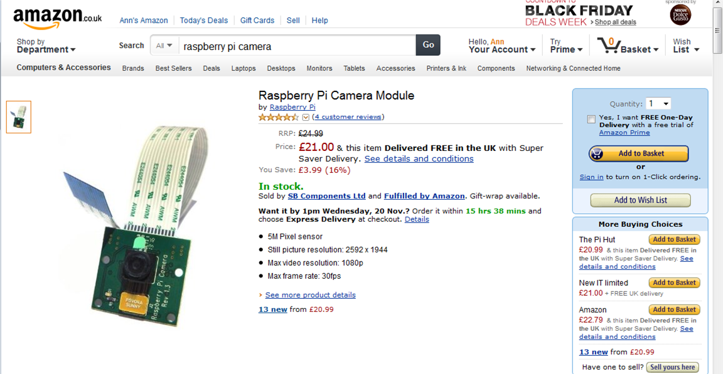The height and width of the screenshot is (374, 723).
Task: Select Printers & Ink in category bar
Action: (x=446, y=68)
